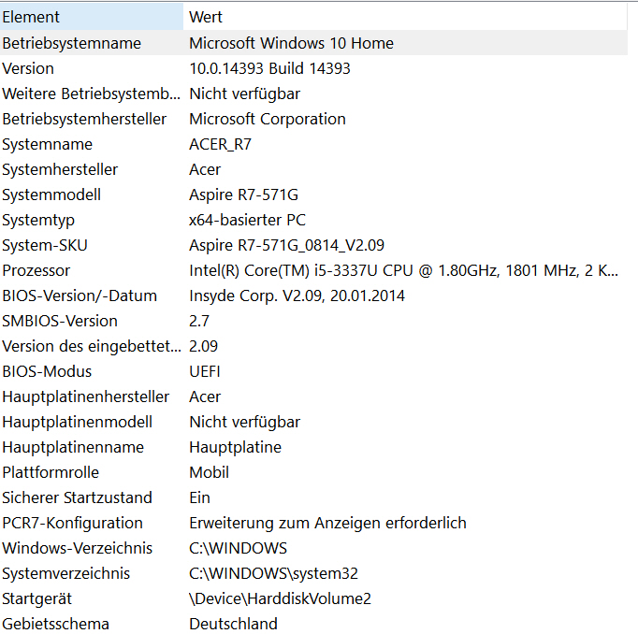Screen dimensions: 638x634
Task: Select the System-SKU row
Action: tap(313, 244)
